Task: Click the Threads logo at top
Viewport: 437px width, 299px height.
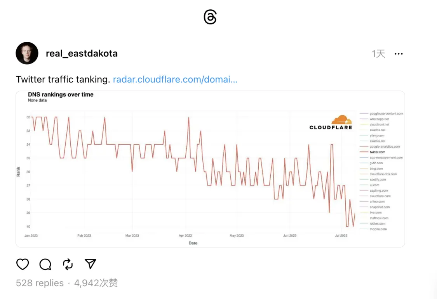Action: [x=210, y=17]
